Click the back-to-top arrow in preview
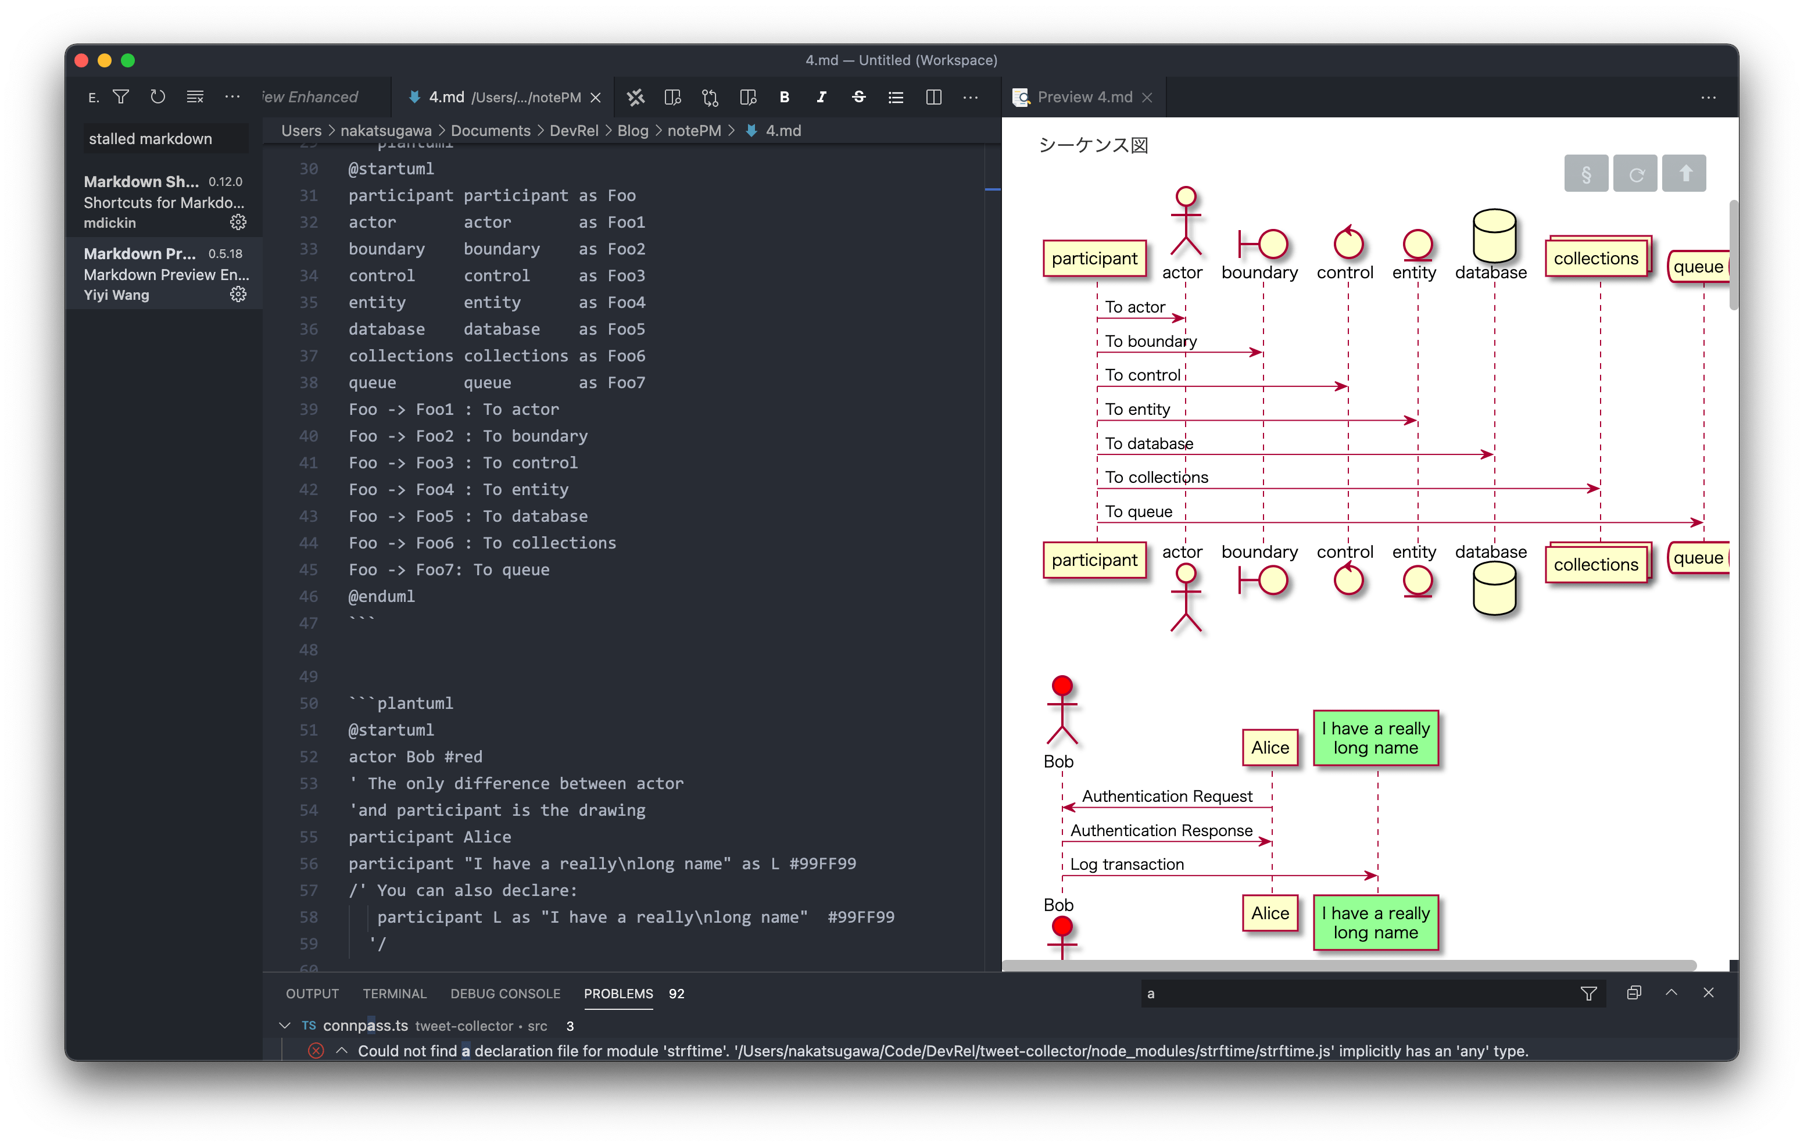Viewport: 1804px width, 1147px height. point(1684,174)
